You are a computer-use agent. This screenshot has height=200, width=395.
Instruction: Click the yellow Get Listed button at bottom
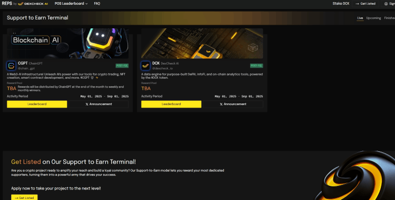coord(24,198)
